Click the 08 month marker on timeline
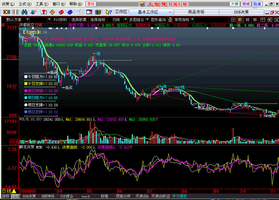279x200 pixels. tap(184, 191)
